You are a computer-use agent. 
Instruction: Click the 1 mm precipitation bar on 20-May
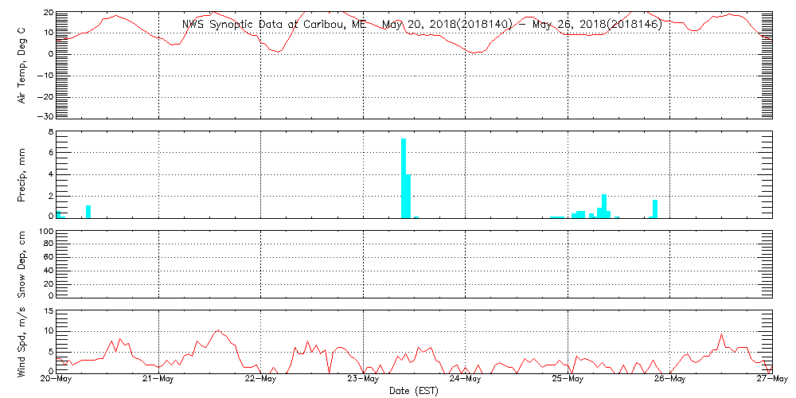click(x=88, y=212)
